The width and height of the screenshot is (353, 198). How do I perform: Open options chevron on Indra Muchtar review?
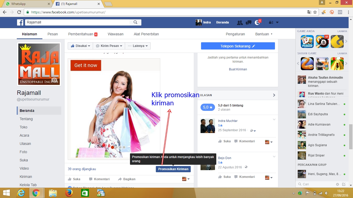(x=274, y=119)
